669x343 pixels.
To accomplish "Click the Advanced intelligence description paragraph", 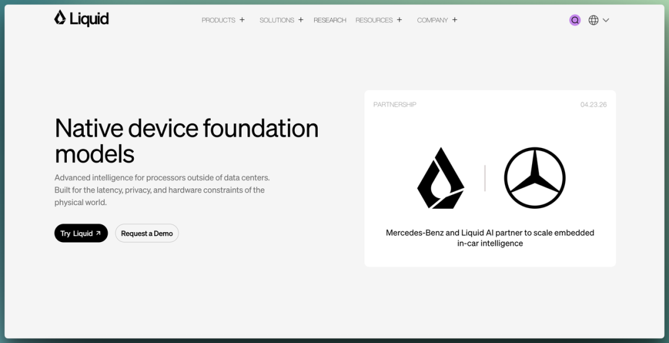I will (x=162, y=190).
